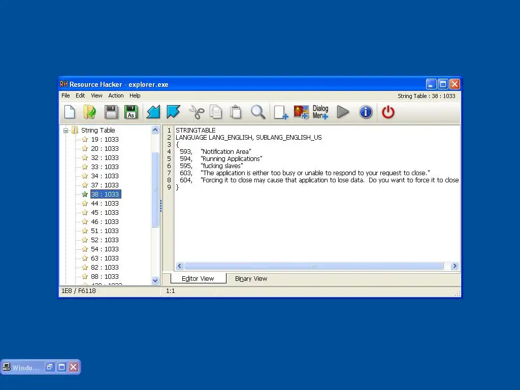Select resource 46 : 1033
The image size is (520, 390).
click(x=105, y=221)
